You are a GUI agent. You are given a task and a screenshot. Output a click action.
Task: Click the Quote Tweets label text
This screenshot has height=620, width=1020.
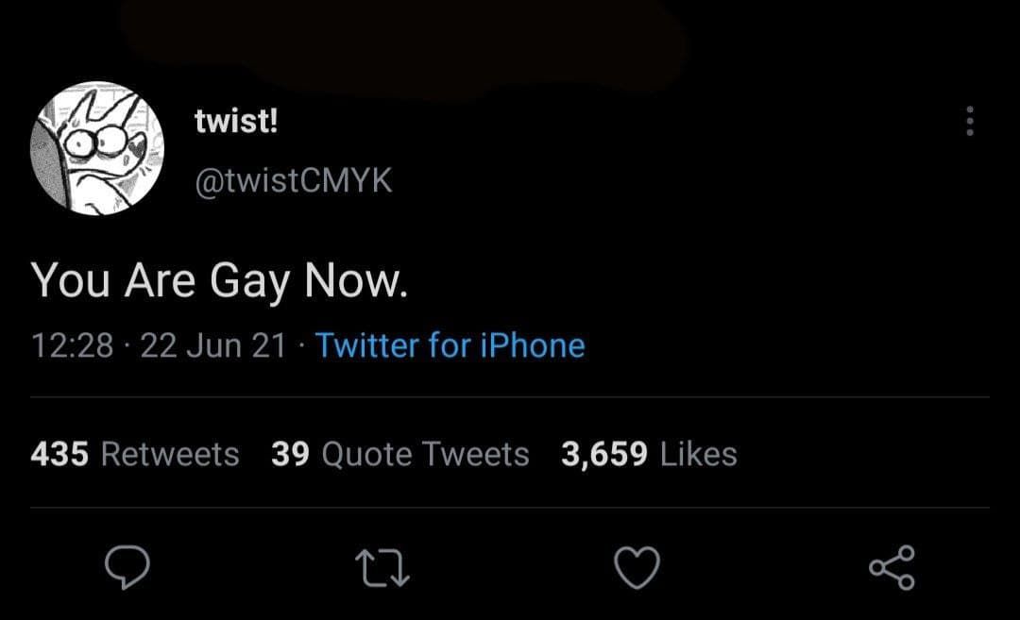point(425,455)
